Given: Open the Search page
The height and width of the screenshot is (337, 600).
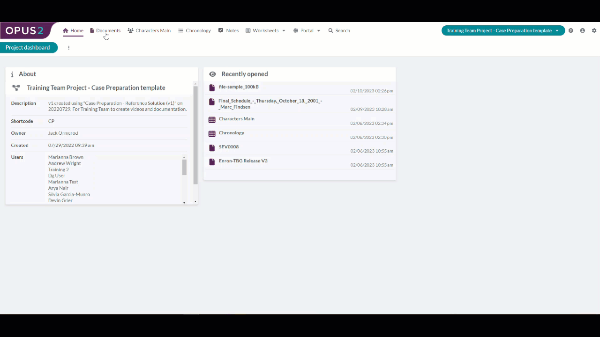Looking at the screenshot, I should (339, 30).
